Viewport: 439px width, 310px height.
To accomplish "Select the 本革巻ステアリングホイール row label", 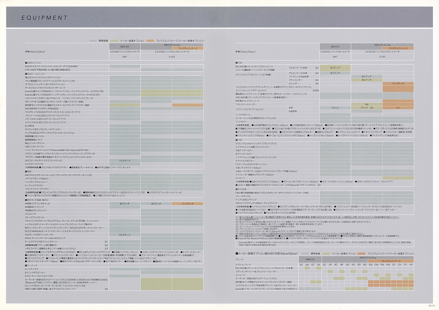I will pyautogui.click(x=38, y=204).
